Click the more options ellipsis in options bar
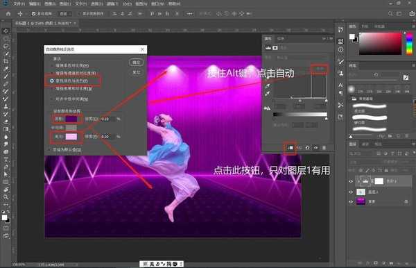 tap(189, 14)
